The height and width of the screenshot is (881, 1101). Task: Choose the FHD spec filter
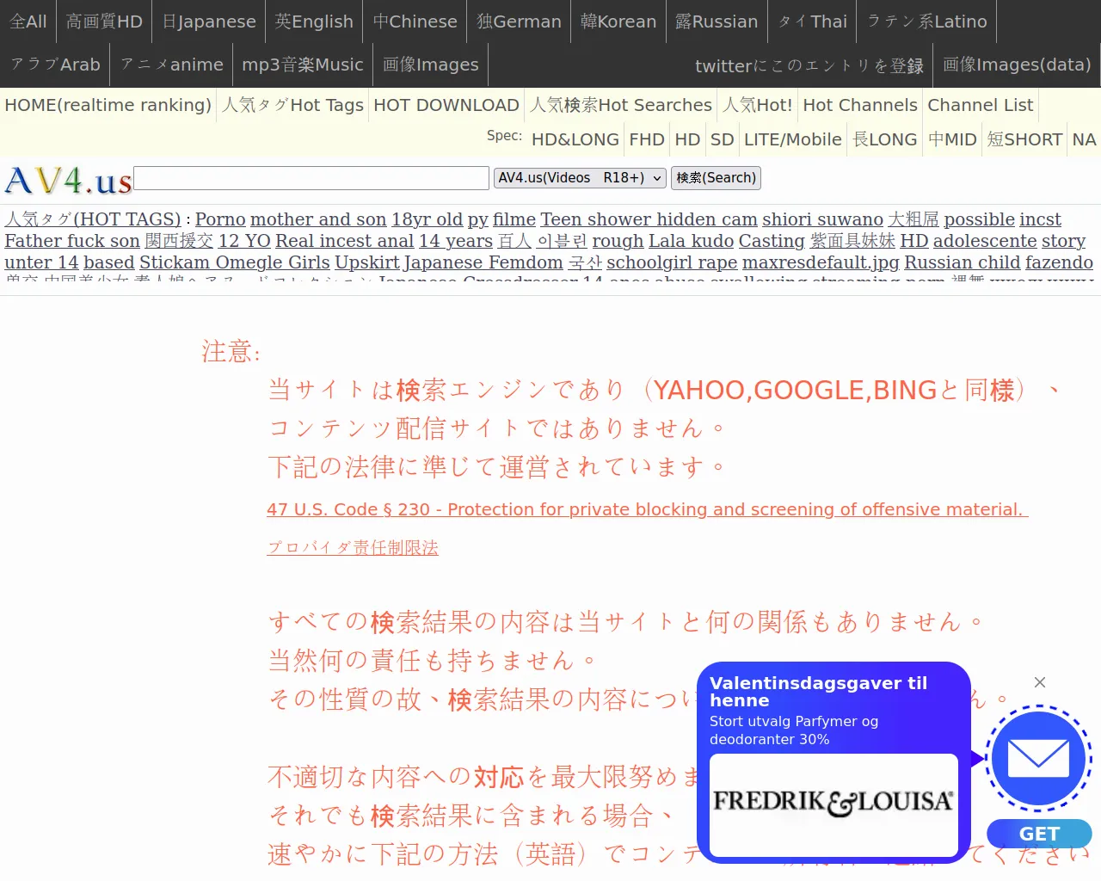647,139
